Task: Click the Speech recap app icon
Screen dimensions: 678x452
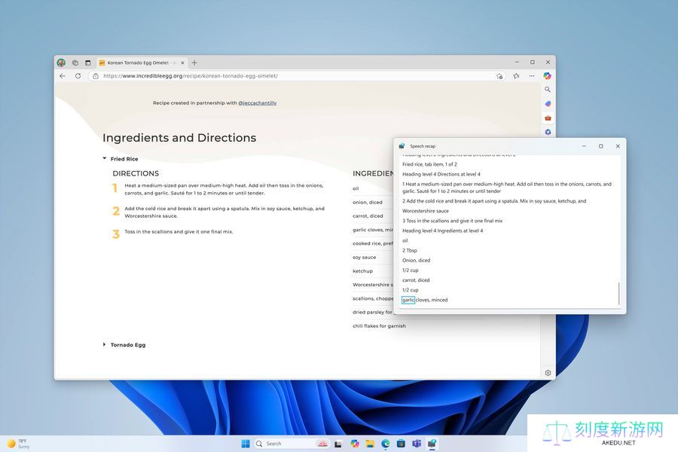Action: coord(402,146)
